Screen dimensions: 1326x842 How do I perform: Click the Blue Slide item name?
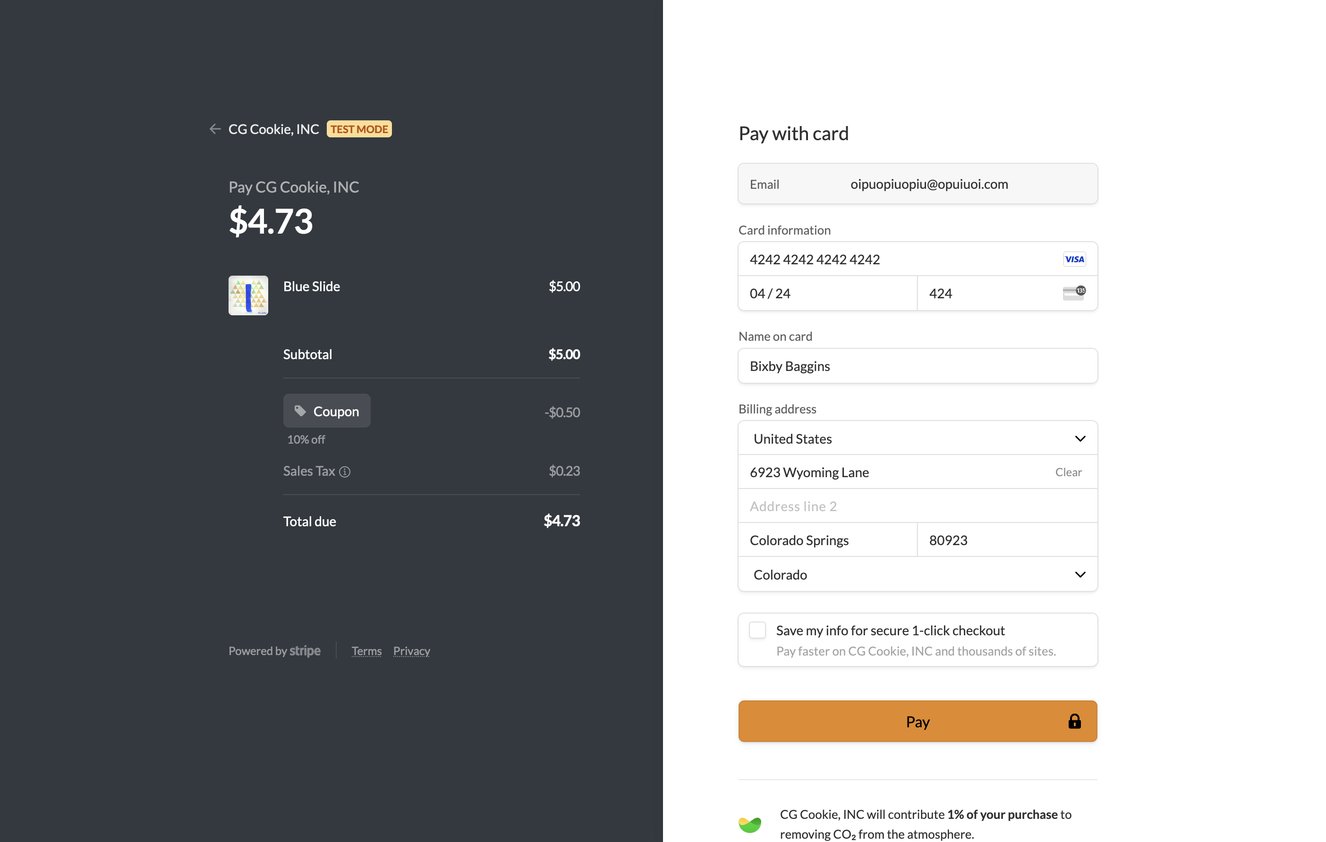[312, 286]
